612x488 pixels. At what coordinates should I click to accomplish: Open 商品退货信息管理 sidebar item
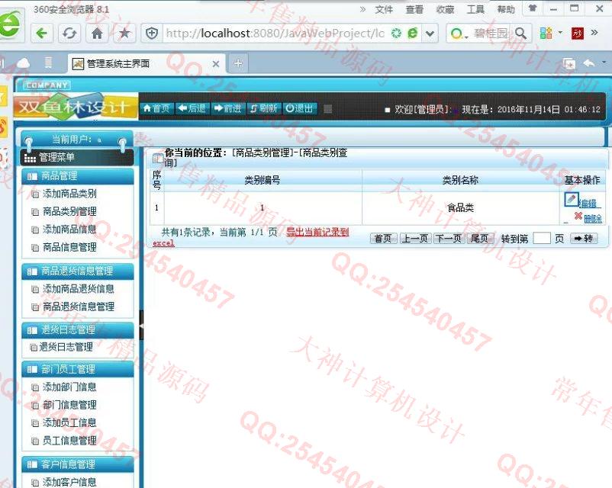78,307
